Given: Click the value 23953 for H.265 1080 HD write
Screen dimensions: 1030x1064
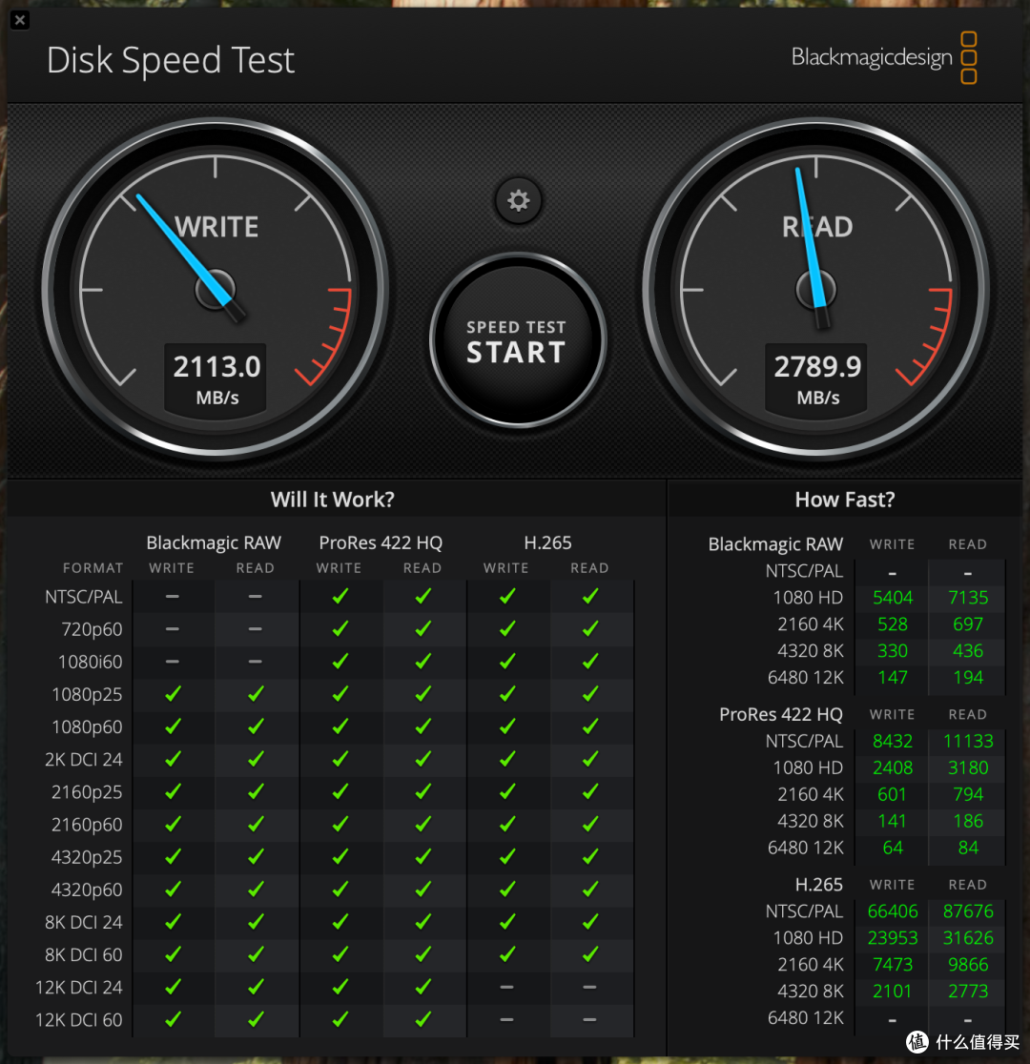Looking at the screenshot, I should (x=892, y=938).
